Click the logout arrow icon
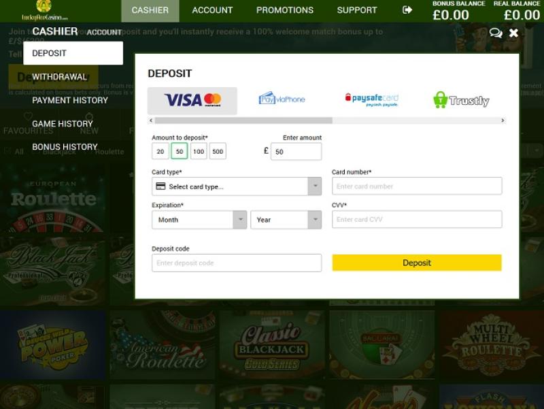This screenshot has height=409, width=544. tap(407, 10)
